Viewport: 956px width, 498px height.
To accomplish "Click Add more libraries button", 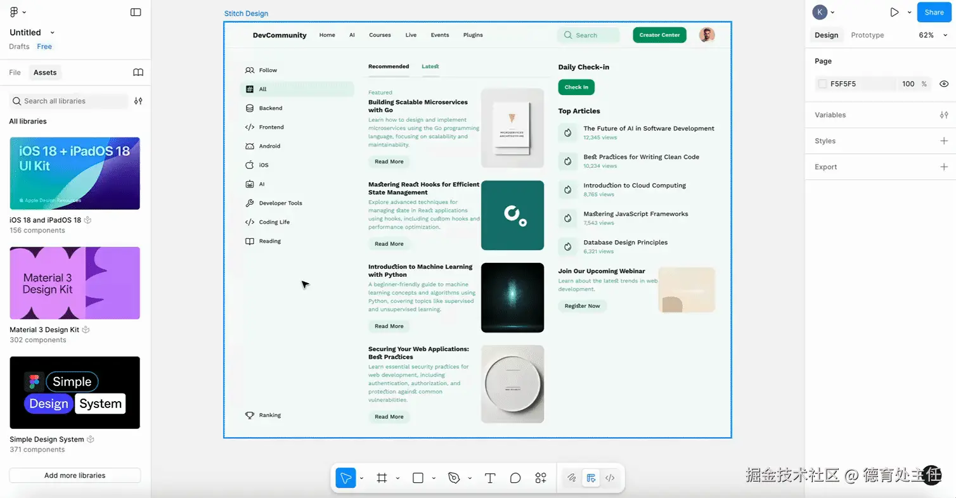I will tap(75, 475).
